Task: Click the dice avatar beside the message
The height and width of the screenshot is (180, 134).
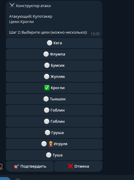Action: click(1, 167)
